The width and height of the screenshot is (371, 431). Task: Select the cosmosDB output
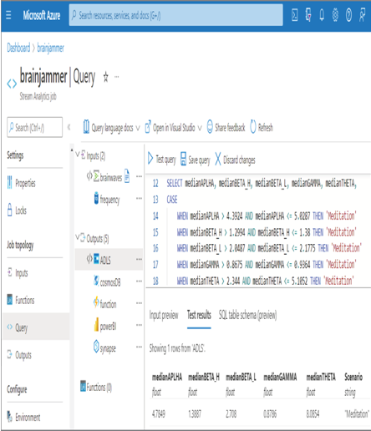107,281
